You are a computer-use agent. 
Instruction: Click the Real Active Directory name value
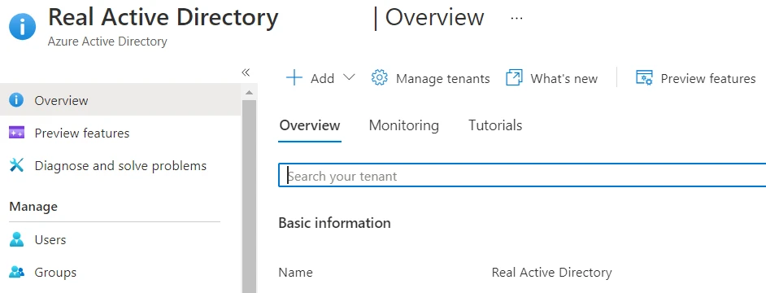coord(551,272)
